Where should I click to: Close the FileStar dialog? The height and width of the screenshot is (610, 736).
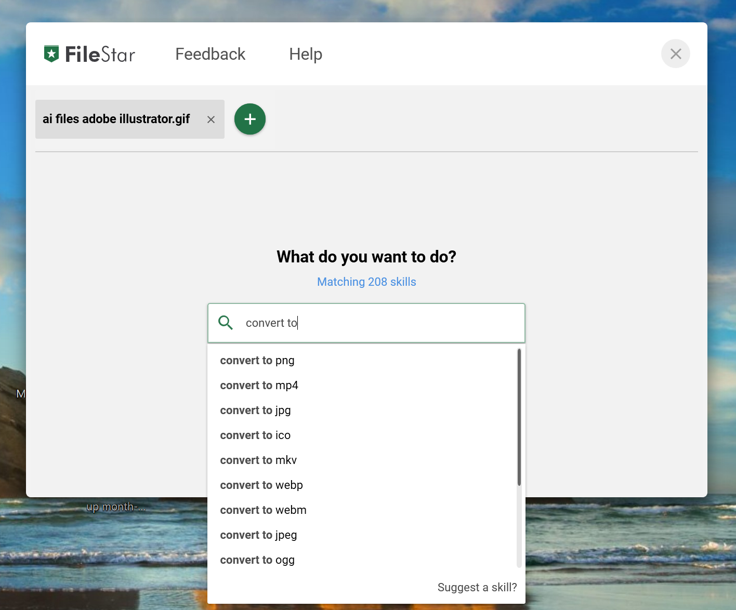[x=676, y=54]
